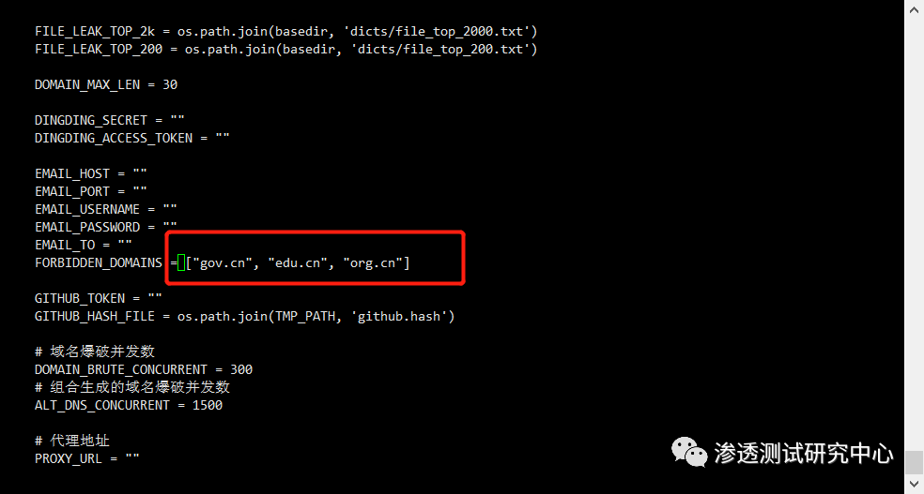Click the DOMAIN_MAX_LEN value 30
Screen dimensions: 924x494
click(x=170, y=84)
